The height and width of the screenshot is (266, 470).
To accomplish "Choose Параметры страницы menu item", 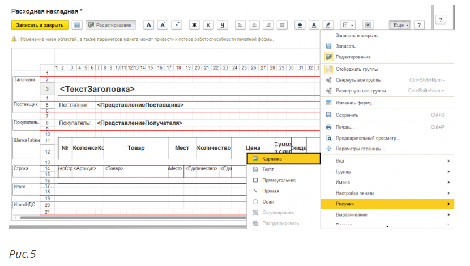I will [360, 149].
